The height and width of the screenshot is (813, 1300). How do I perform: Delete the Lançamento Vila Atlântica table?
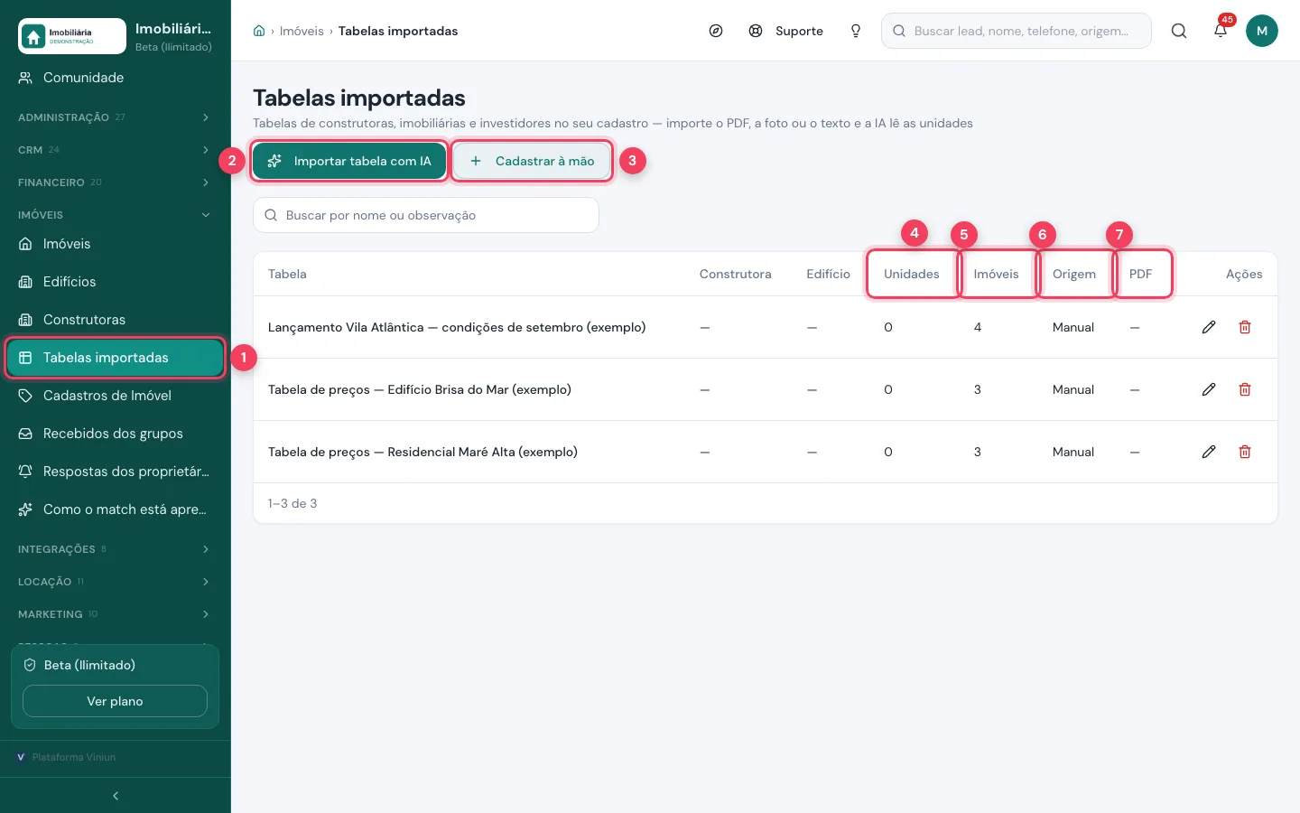pyautogui.click(x=1245, y=327)
